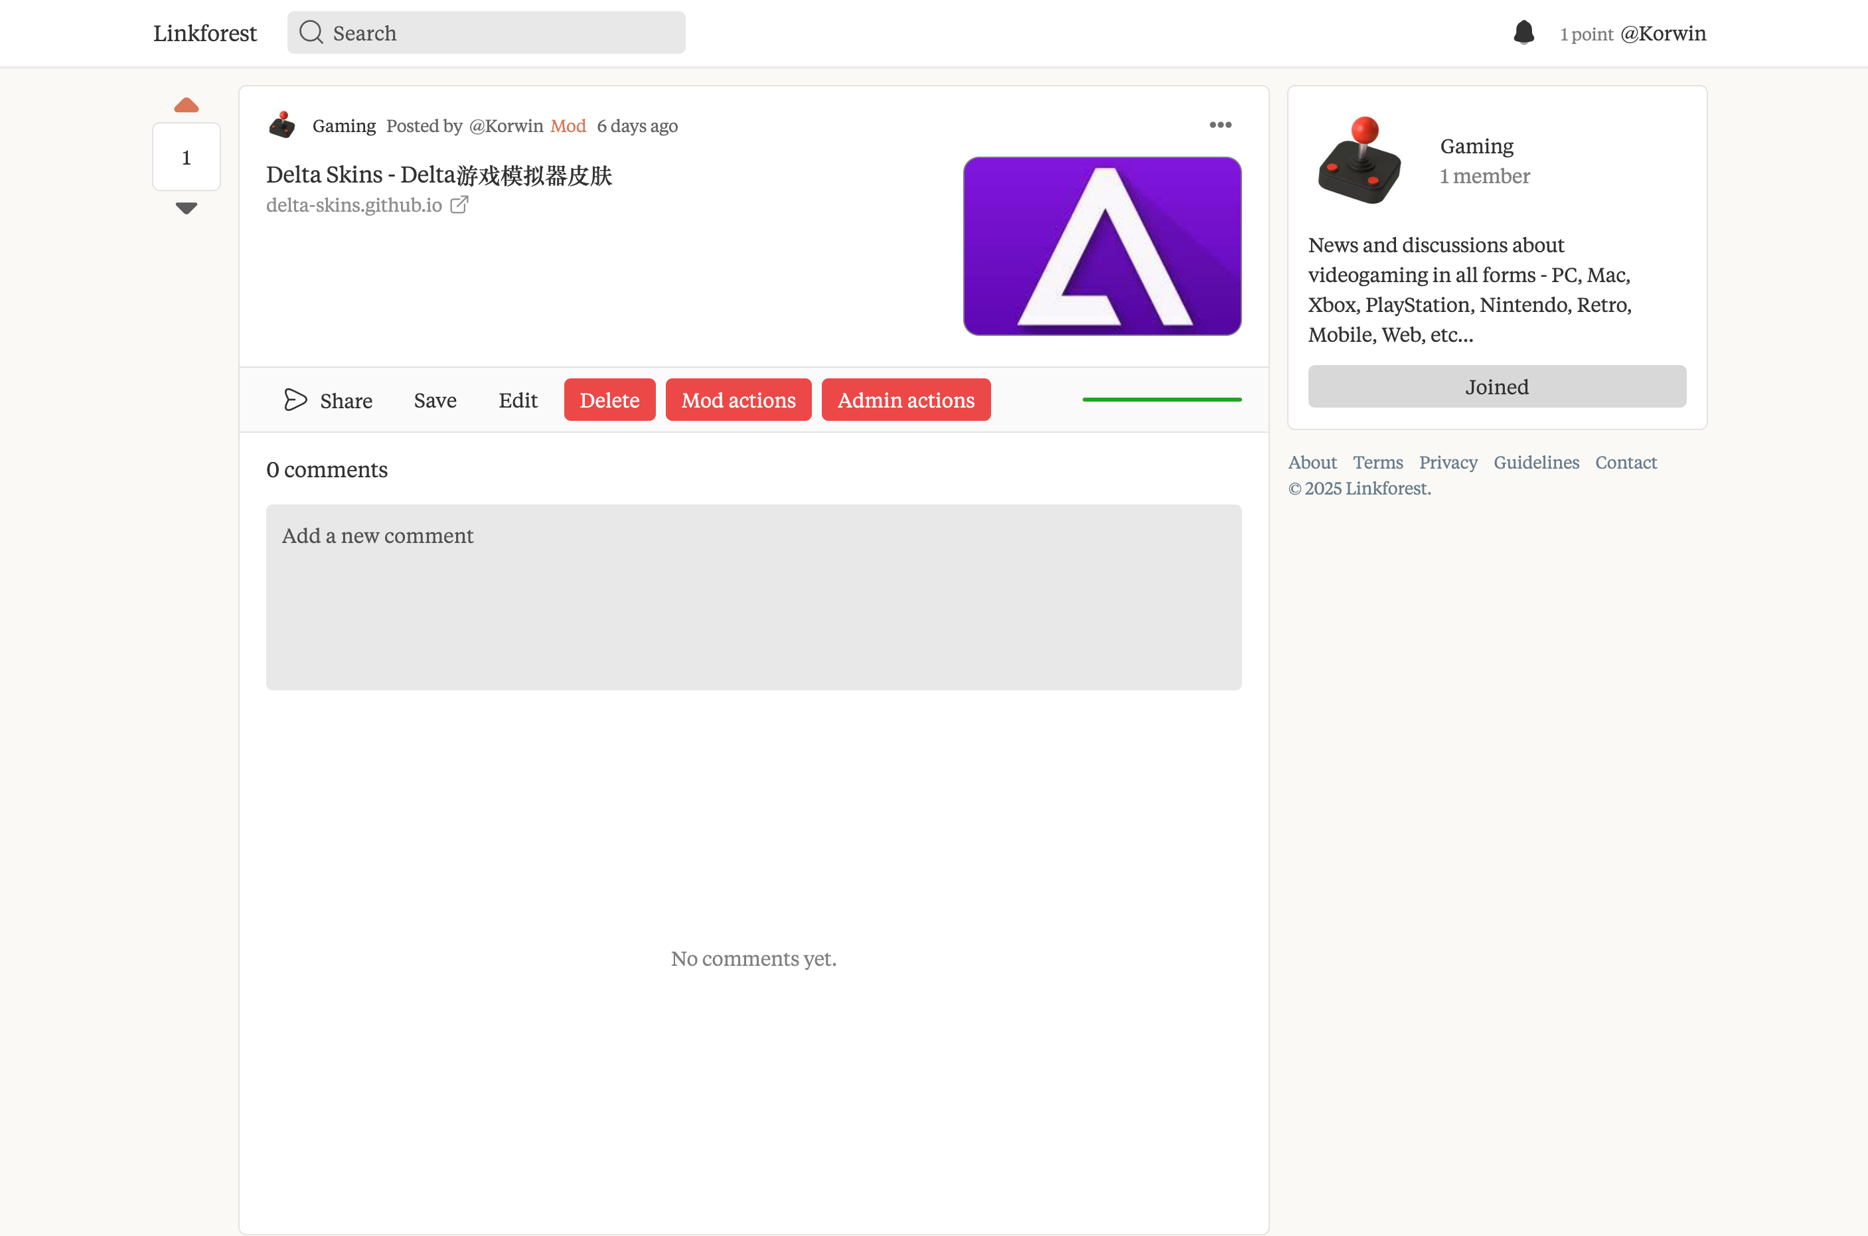This screenshot has height=1236, width=1868.
Task: Click the small Gaming joystick avatar in post header
Action: (282, 125)
